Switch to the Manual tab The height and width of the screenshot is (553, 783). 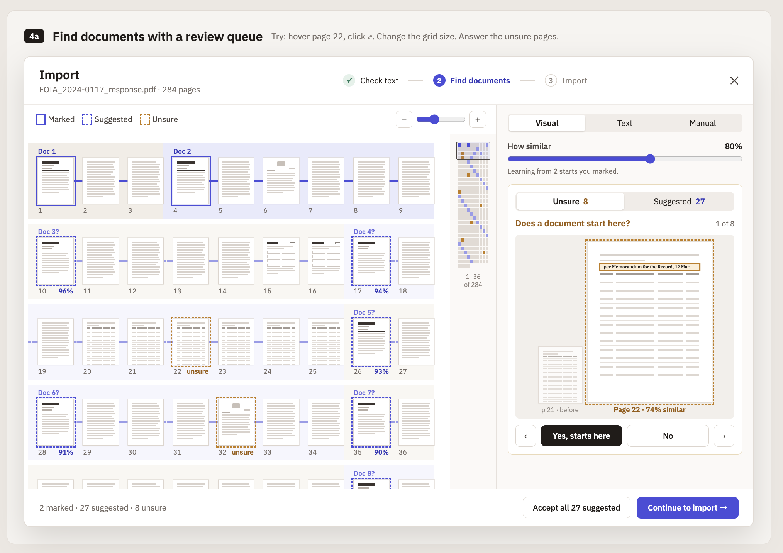click(x=702, y=123)
